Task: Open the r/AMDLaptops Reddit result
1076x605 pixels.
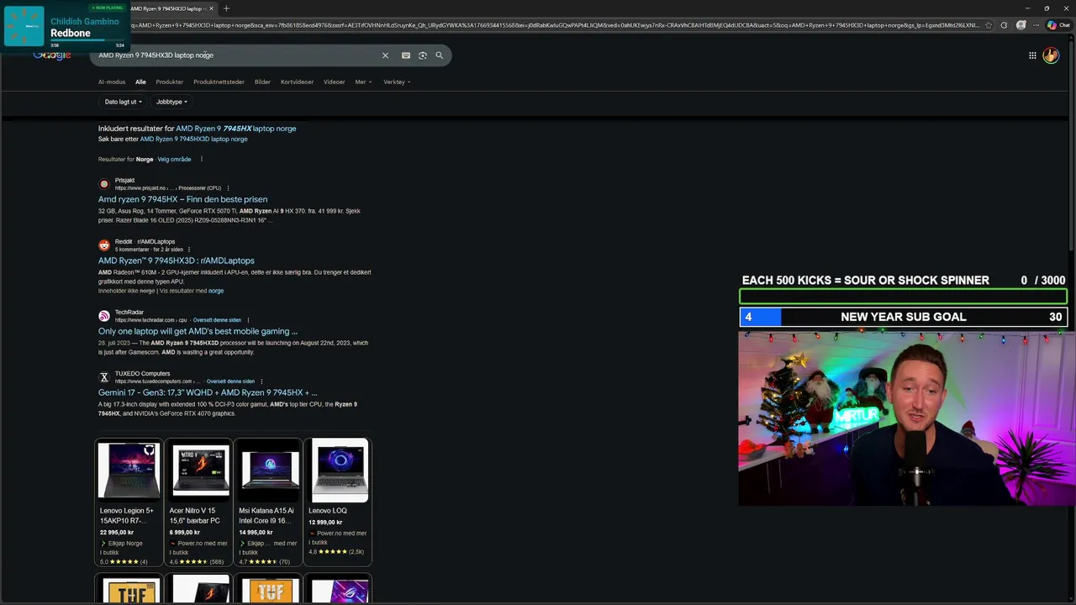Action: 176,261
